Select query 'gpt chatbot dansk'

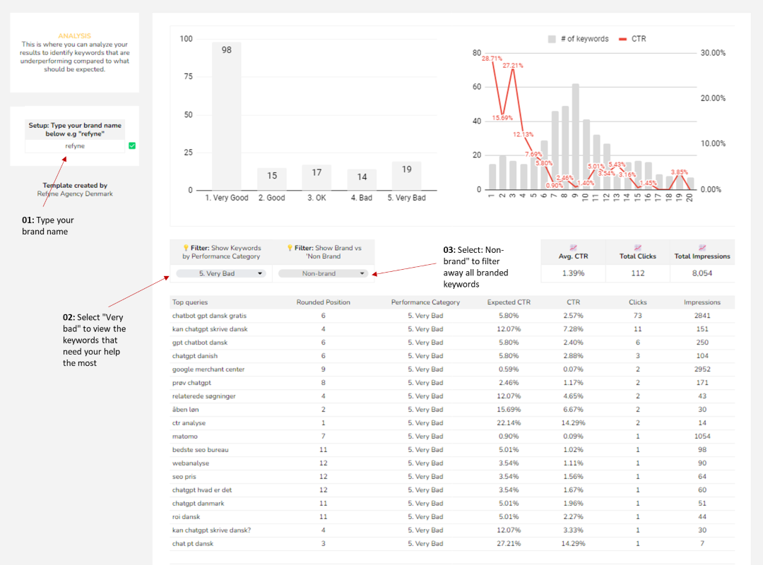click(199, 343)
